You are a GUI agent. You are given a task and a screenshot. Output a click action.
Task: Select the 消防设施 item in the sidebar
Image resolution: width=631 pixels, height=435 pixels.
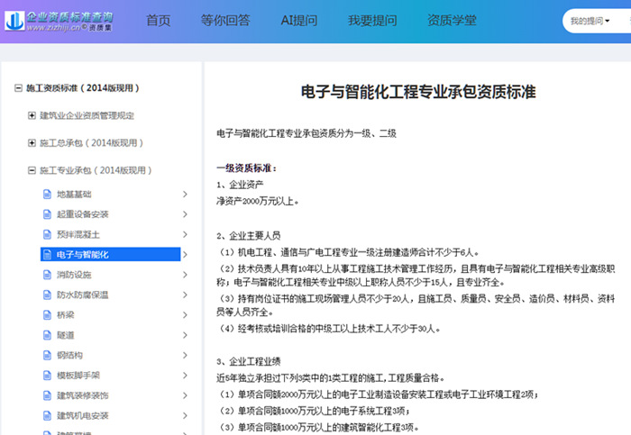pos(74,275)
